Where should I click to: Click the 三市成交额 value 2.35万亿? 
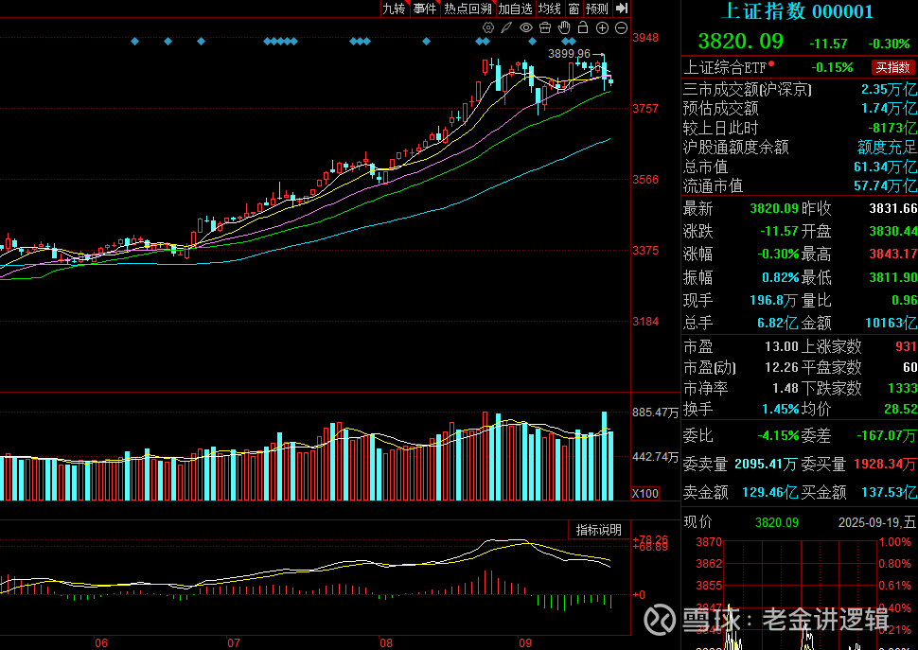point(889,90)
